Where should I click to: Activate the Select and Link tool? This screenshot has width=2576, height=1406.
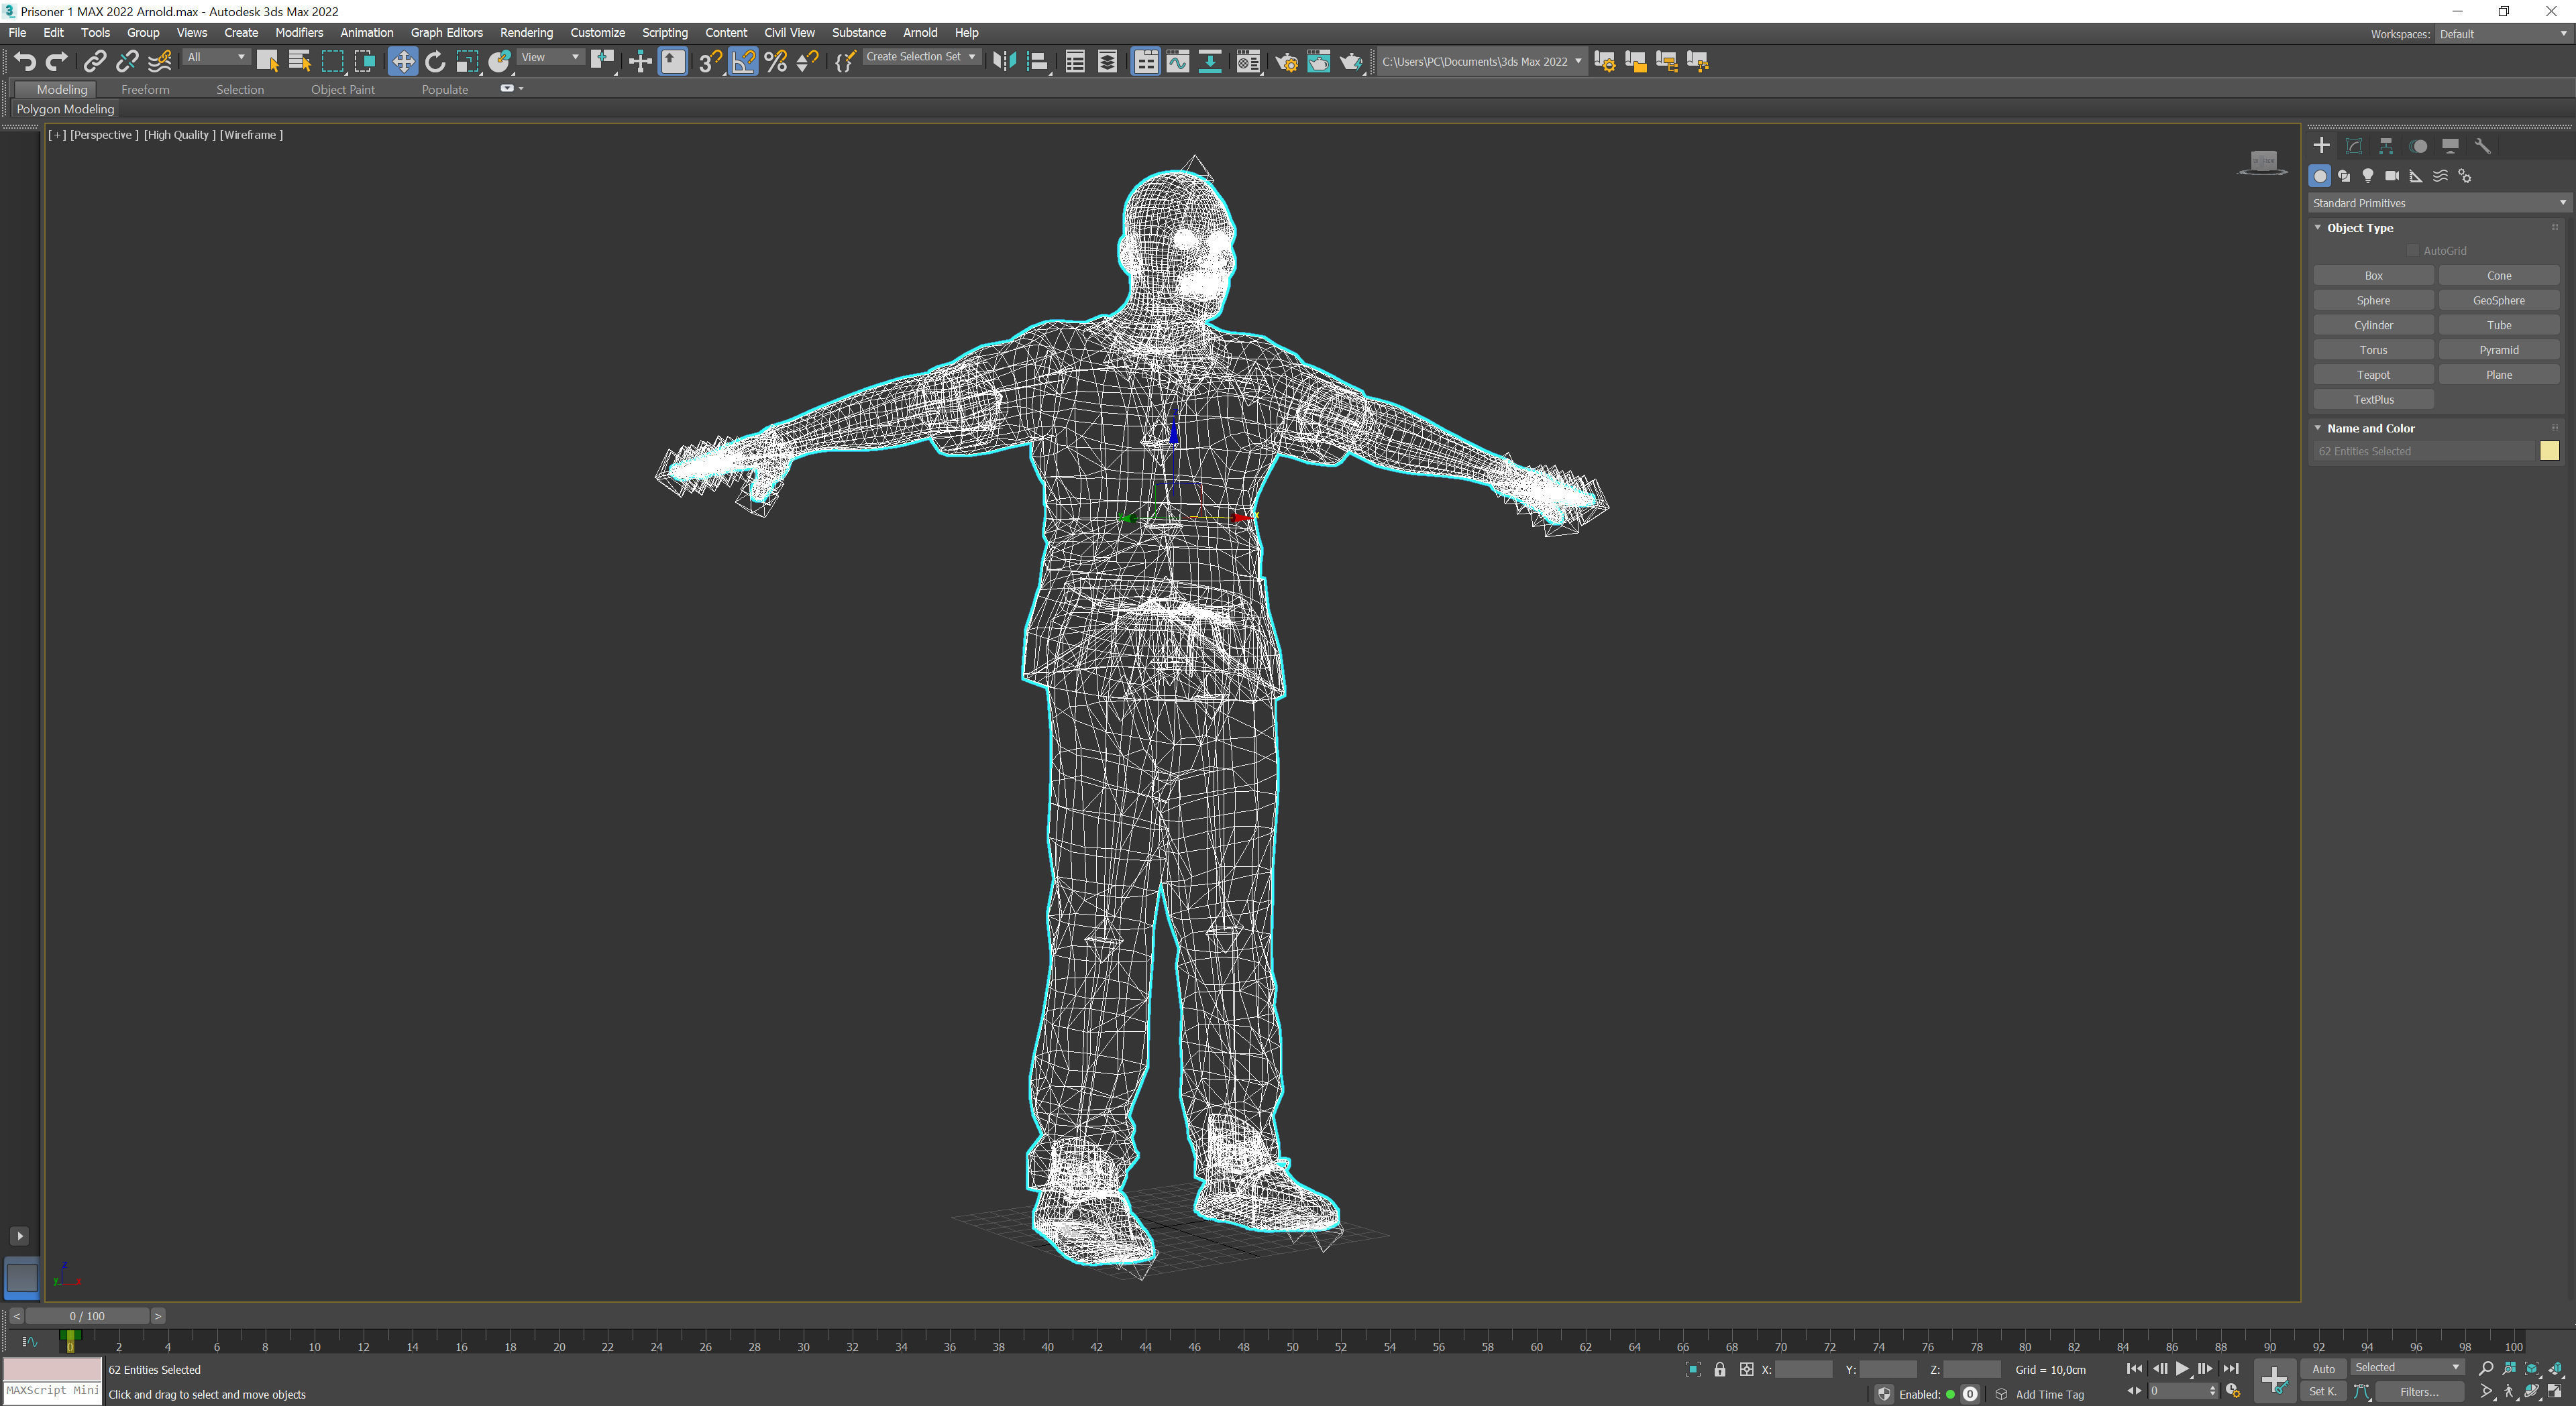[94, 62]
